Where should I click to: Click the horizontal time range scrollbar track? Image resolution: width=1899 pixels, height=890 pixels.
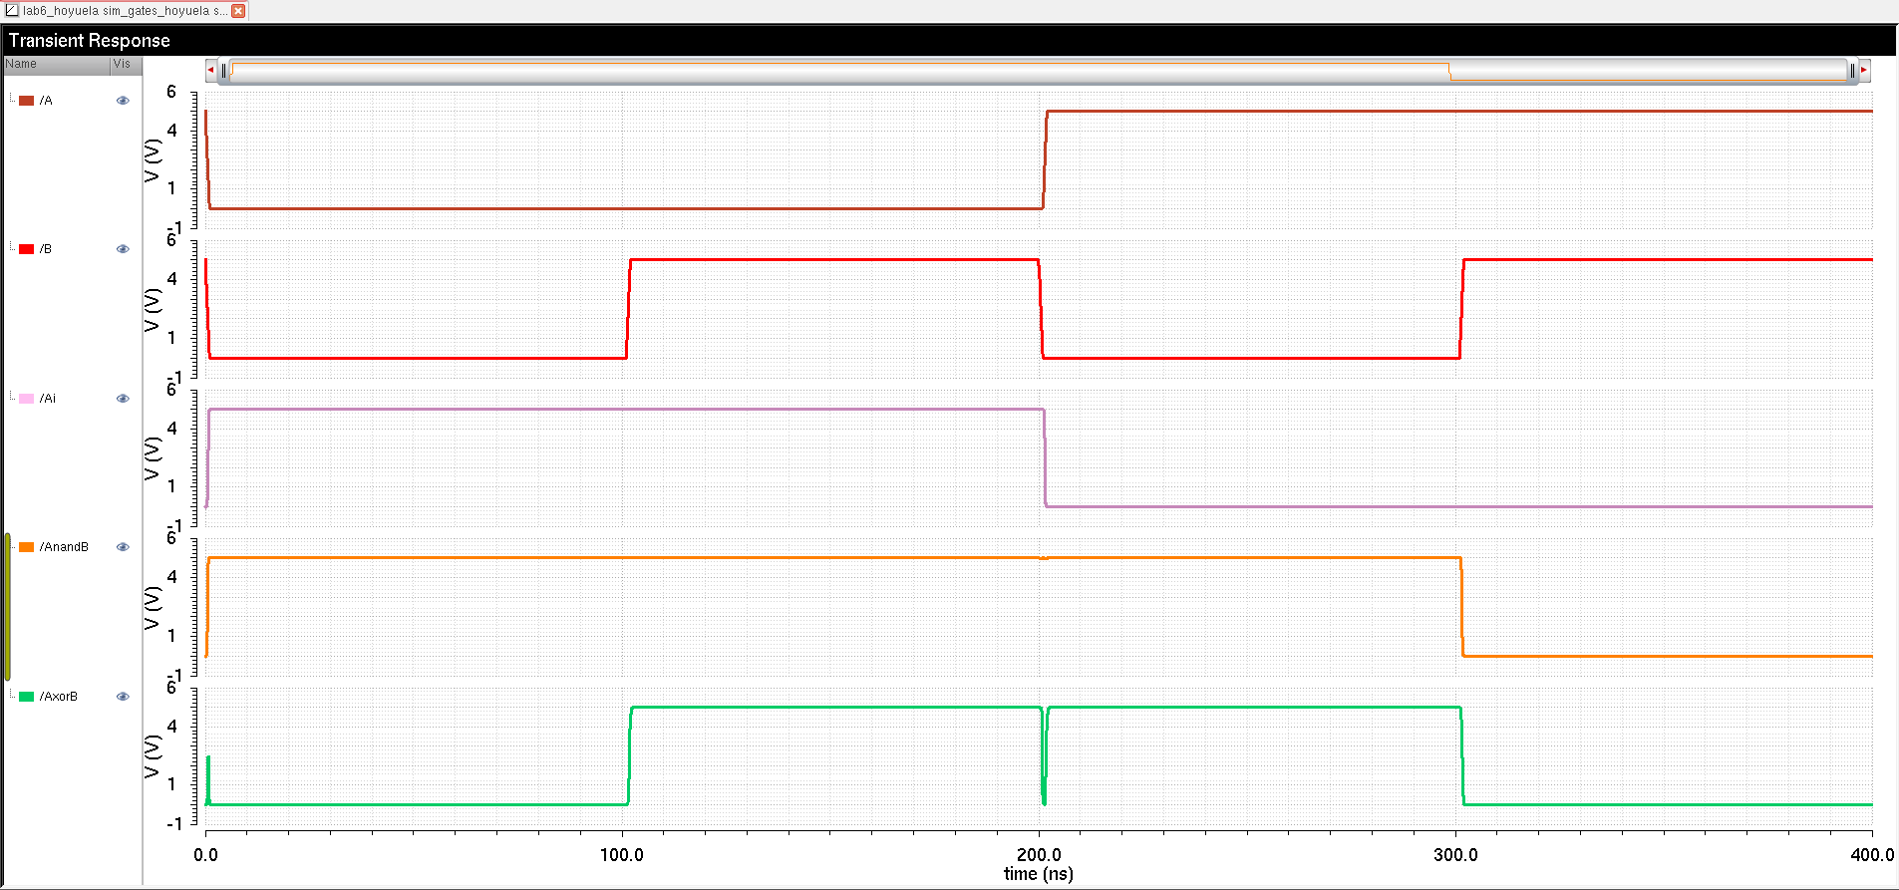1038,71
